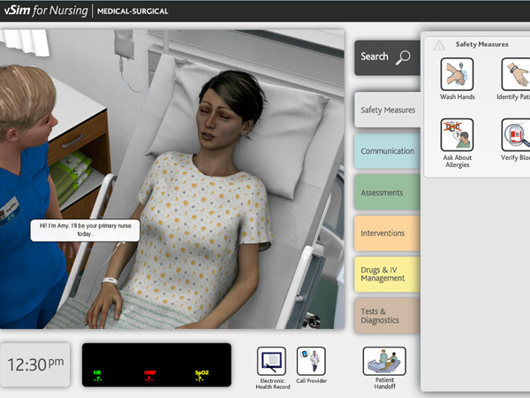Start the Patient Handoff
530x398 pixels.
coord(384,361)
